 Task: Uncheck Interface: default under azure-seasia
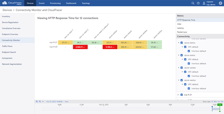coord(189,64)
